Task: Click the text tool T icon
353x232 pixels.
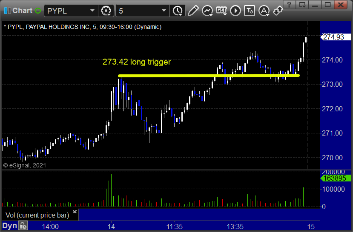Action: [250, 11]
